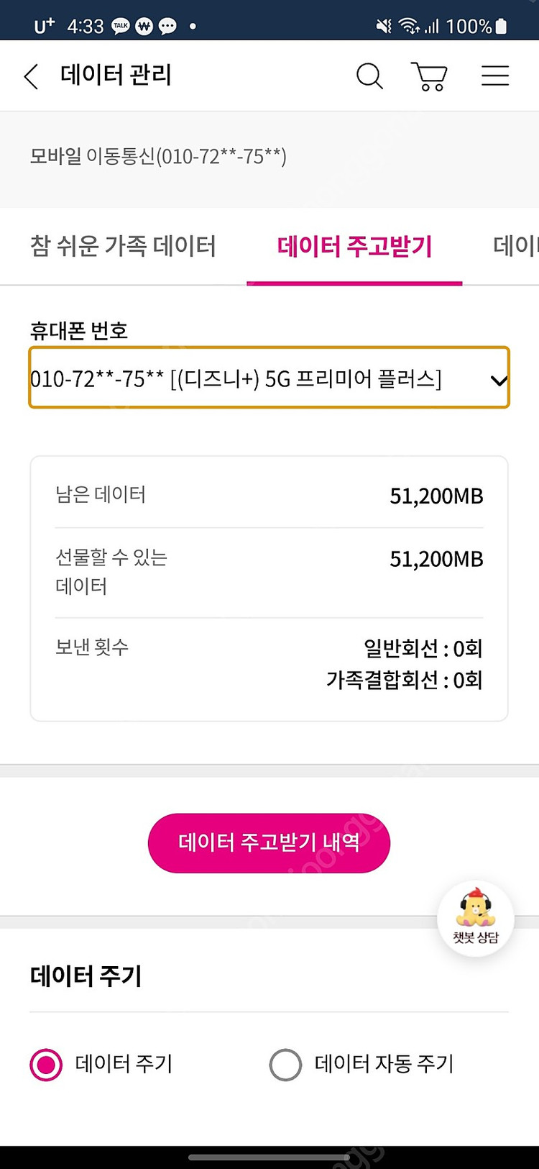This screenshot has height=1169, width=539.
Task: Select the 데이터 주고받기 tab
Action: click(354, 247)
